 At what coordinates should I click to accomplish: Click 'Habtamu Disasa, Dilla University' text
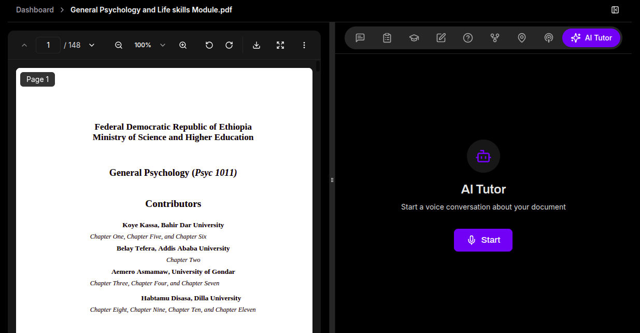coord(191,298)
